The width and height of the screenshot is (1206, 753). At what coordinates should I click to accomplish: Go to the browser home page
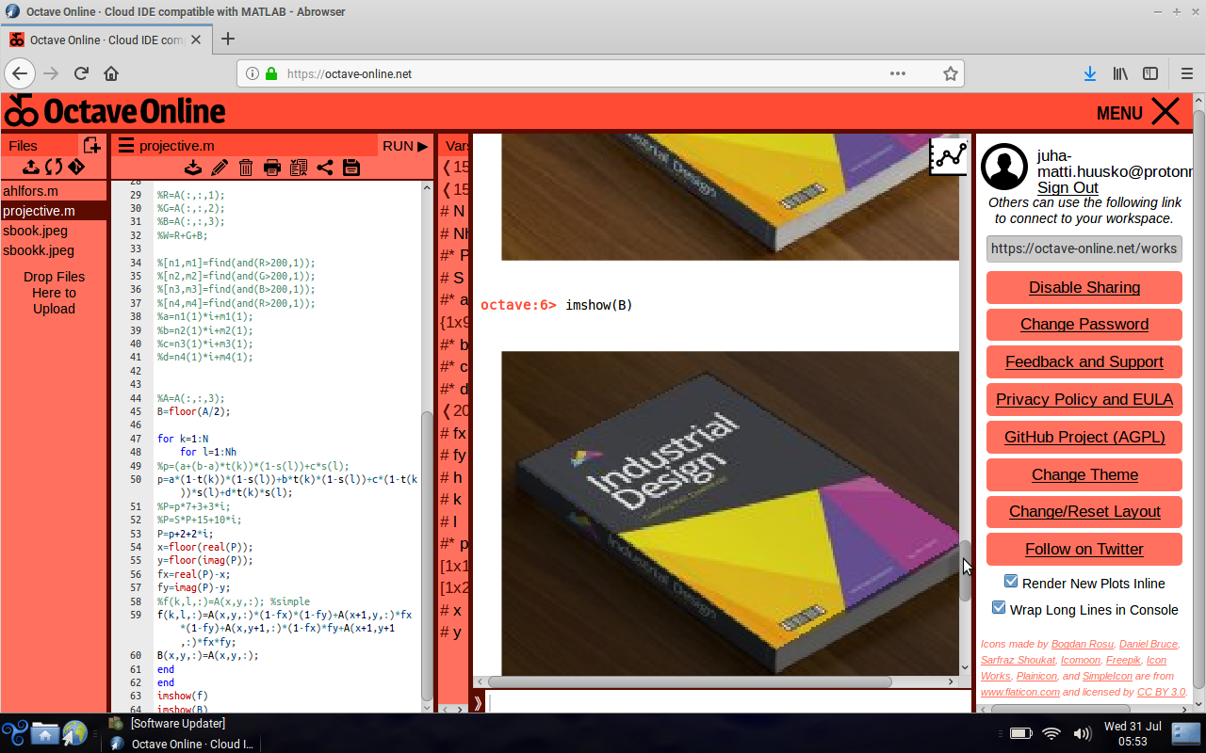point(111,73)
